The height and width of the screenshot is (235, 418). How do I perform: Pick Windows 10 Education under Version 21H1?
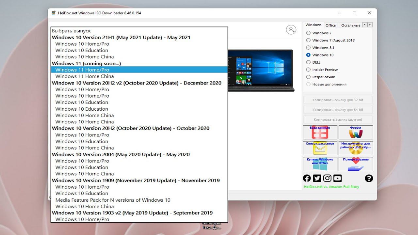click(x=139, y=50)
